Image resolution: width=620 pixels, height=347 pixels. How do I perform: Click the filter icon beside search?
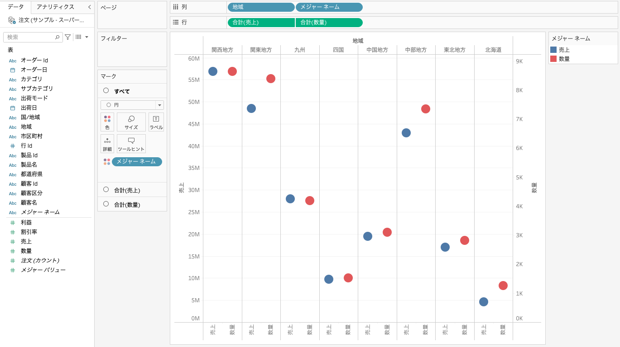(x=67, y=37)
